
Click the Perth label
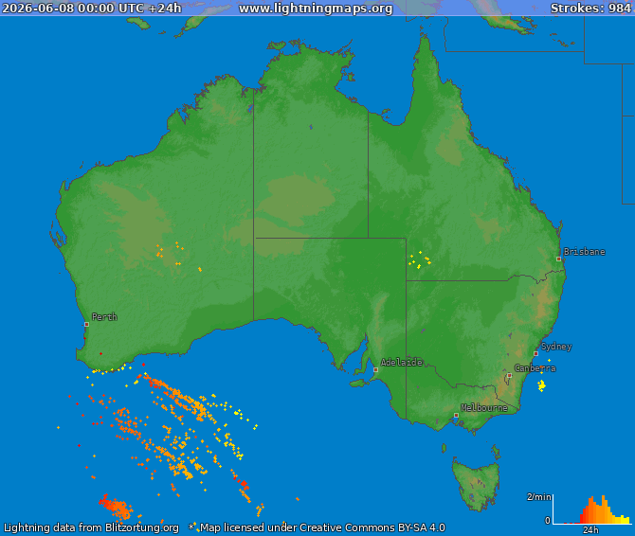pyautogui.click(x=104, y=316)
